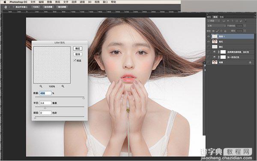The height and width of the screenshot is (161, 257).
Task: Click the lock image pixels brush icon
Action: (218, 31)
